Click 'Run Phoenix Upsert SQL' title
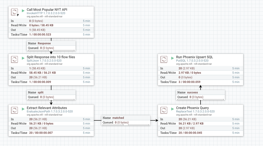 tap(194, 57)
